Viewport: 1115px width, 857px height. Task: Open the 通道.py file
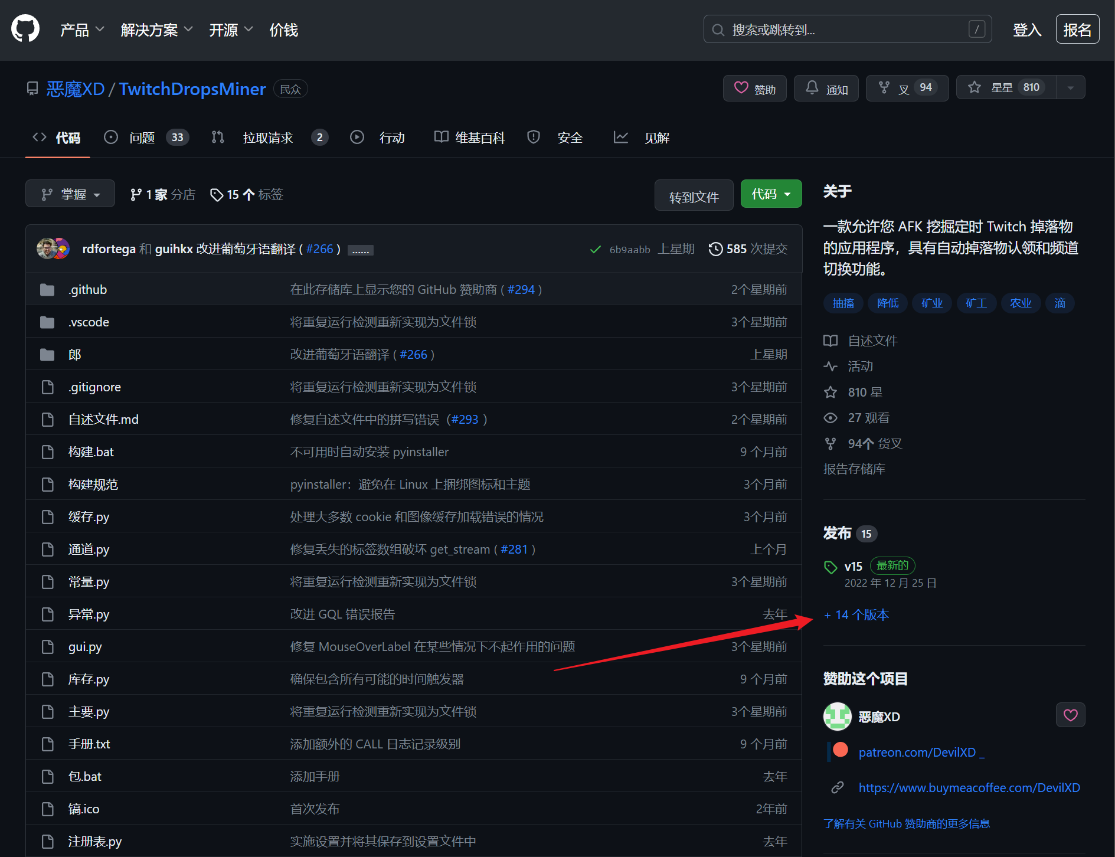click(x=89, y=549)
